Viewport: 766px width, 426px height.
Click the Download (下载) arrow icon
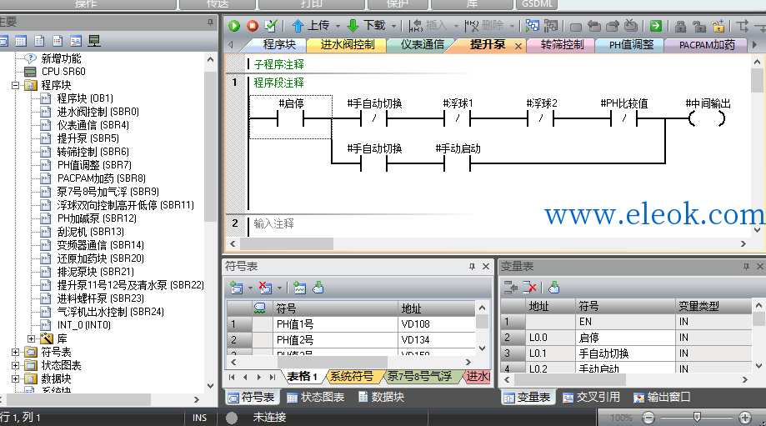pyautogui.click(x=353, y=25)
